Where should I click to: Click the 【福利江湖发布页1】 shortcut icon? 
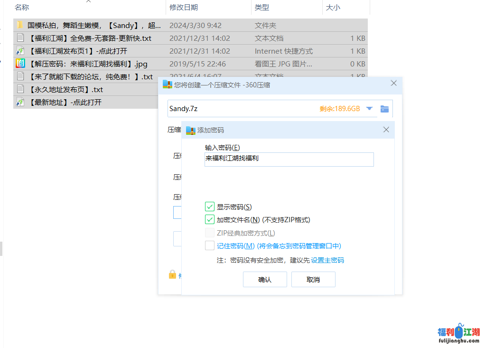[x=20, y=51]
